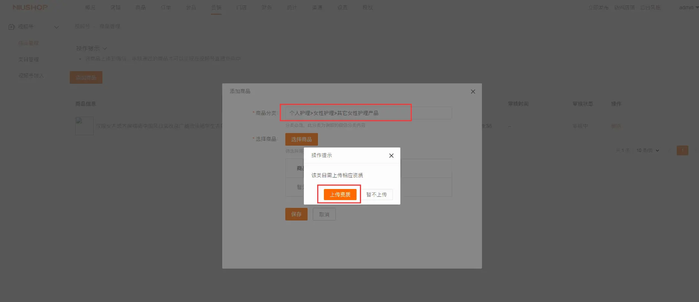This screenshot has width=699, height=302.
Task: Open the 10 条/页 page size dropdown
Action: (x=647, y=150)
